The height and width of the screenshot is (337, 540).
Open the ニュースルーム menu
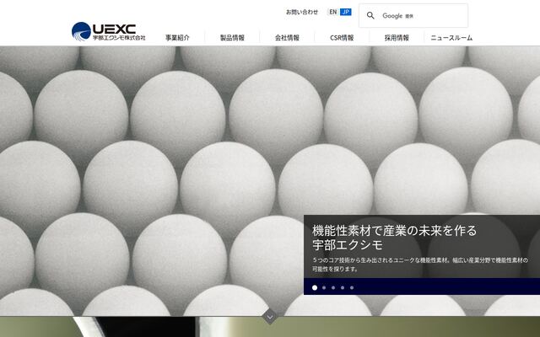coord(451,38)
